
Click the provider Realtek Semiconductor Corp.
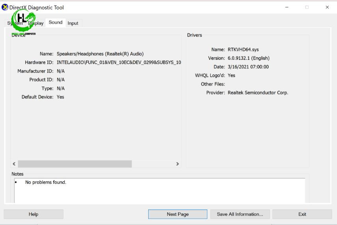click(258, 93)
